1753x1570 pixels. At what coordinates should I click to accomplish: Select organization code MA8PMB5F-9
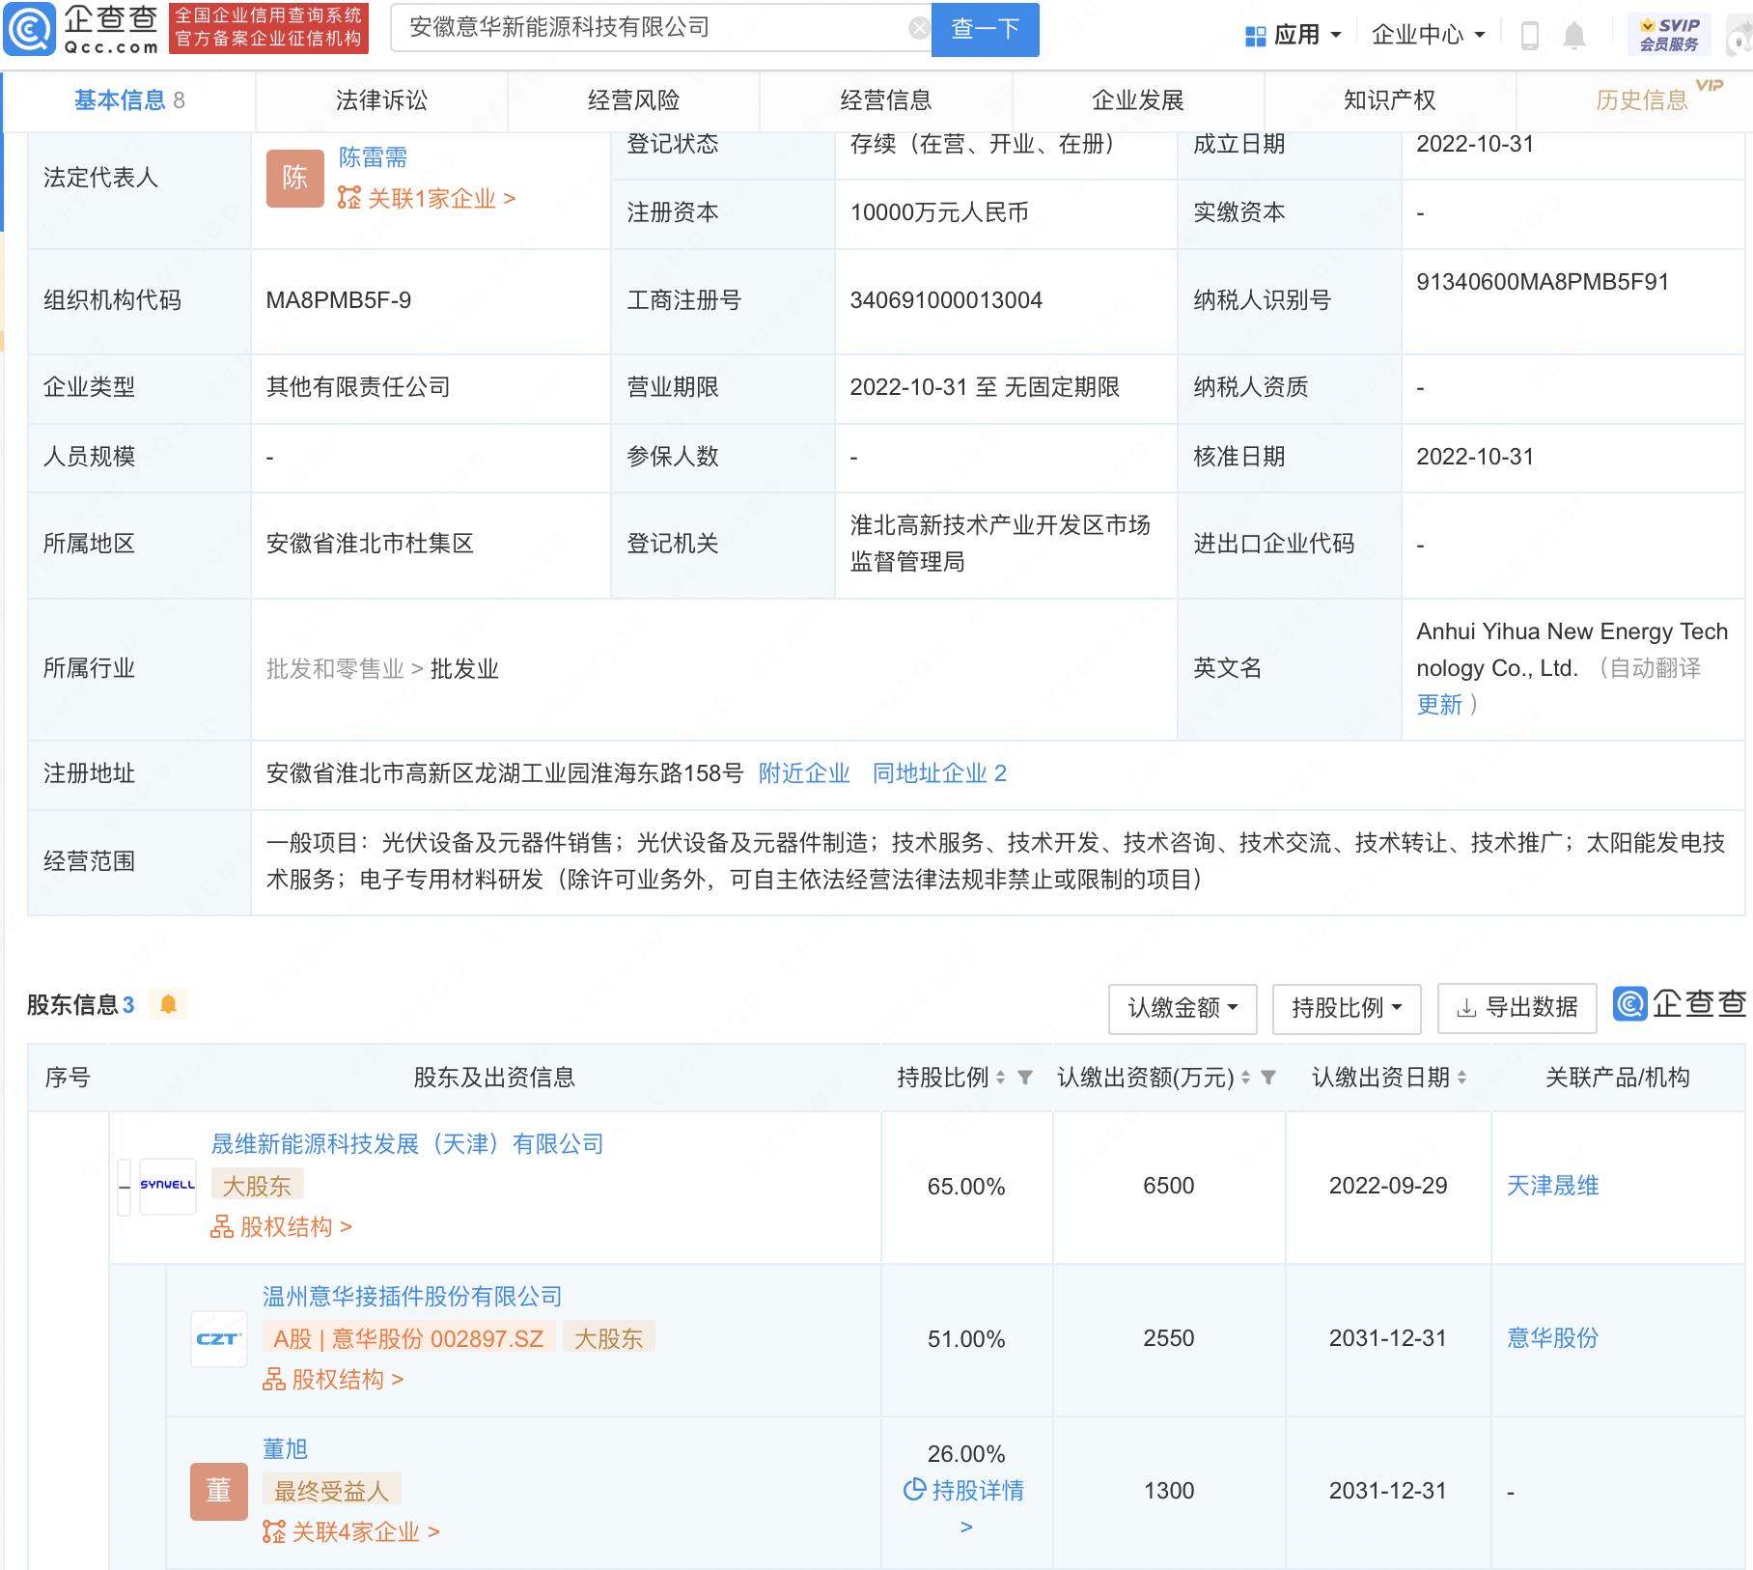(339, 300)
